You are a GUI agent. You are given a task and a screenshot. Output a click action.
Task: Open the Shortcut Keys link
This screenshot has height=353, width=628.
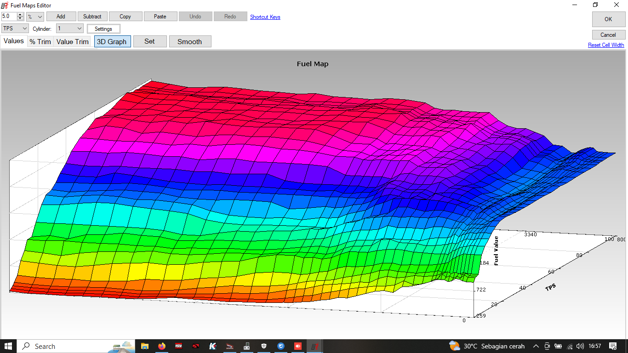click(265, 17)
